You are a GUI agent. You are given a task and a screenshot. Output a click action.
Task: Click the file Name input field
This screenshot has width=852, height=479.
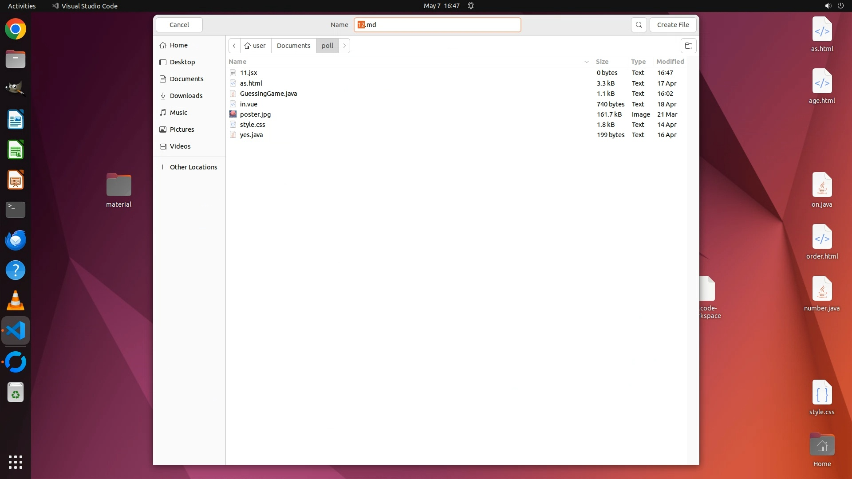pos(437,25)
